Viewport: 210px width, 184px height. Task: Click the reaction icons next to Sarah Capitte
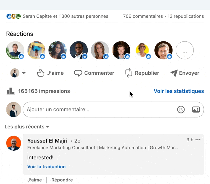tap(13, 16)
